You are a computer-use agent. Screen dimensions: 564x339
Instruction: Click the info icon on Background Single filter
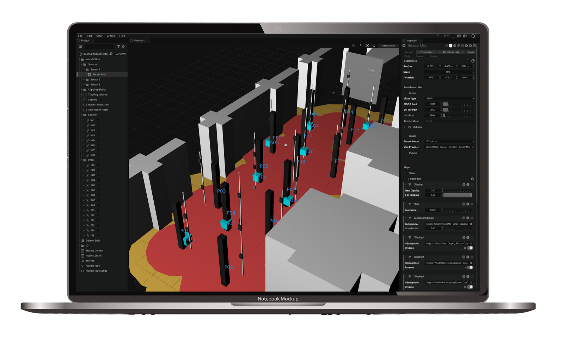coord(468,218)
